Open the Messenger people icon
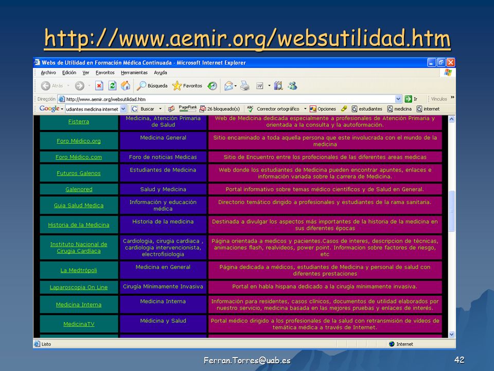Screen dimensions: 494x371 click(x=292, y=86)
